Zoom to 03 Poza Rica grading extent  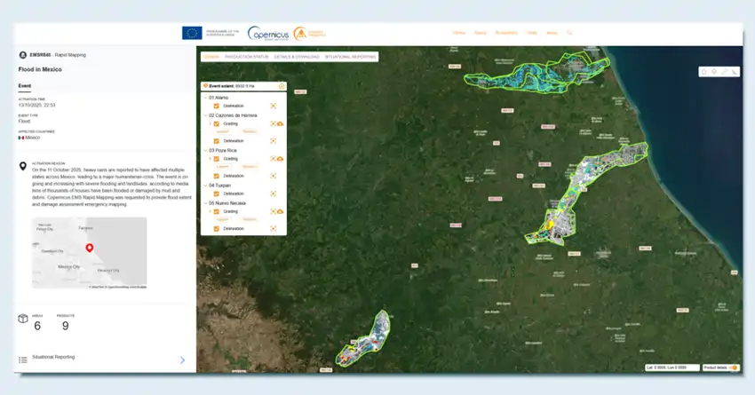tap(274, 158)
